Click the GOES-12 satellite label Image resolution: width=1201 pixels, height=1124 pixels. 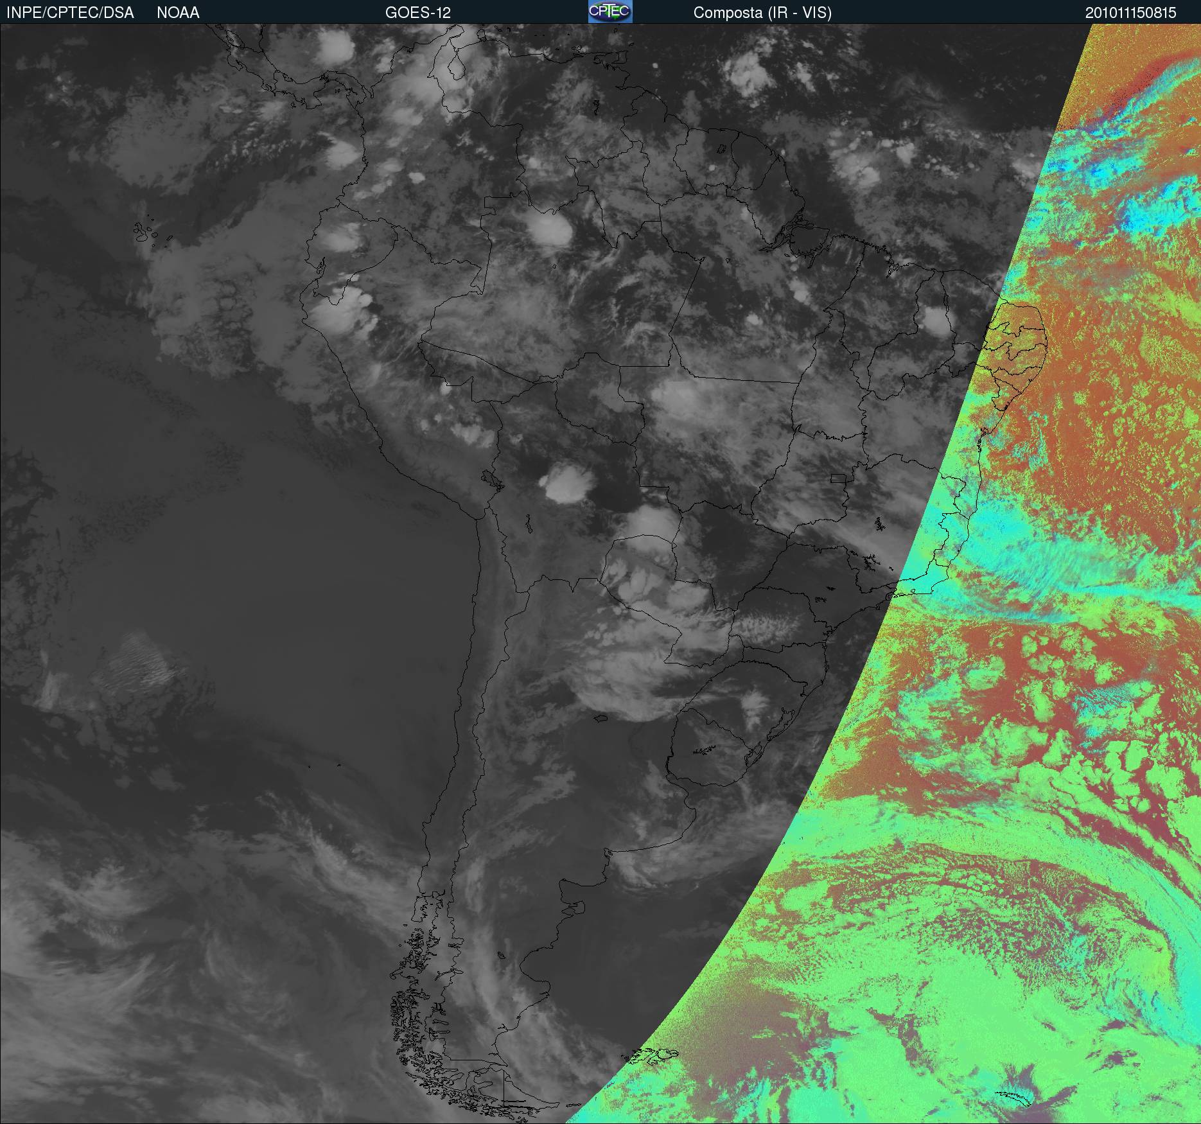click(x=417, y=13)
